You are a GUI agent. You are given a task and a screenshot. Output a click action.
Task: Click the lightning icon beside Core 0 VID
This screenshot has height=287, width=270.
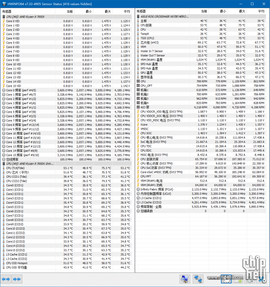(x=4, y=21)
